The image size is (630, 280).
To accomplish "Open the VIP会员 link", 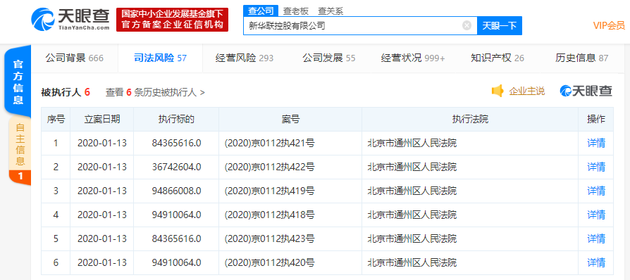I will [x=609, y=25].
